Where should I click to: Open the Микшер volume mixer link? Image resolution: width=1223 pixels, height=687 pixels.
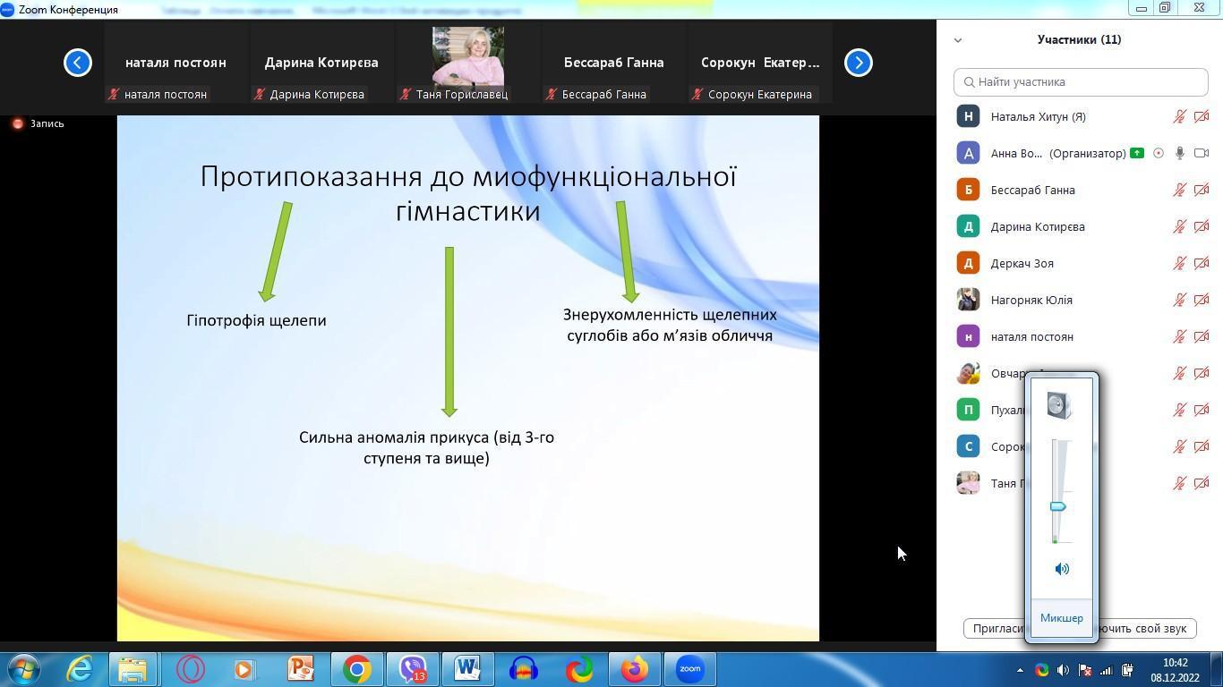[1061, 618]
